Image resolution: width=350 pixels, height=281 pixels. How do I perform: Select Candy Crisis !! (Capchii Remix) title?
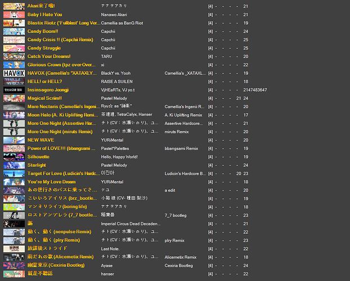(60, 40)
